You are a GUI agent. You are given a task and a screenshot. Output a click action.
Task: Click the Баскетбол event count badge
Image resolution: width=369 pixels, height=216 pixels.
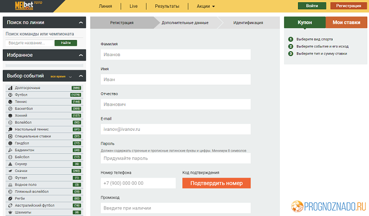(x=77, y=109)
